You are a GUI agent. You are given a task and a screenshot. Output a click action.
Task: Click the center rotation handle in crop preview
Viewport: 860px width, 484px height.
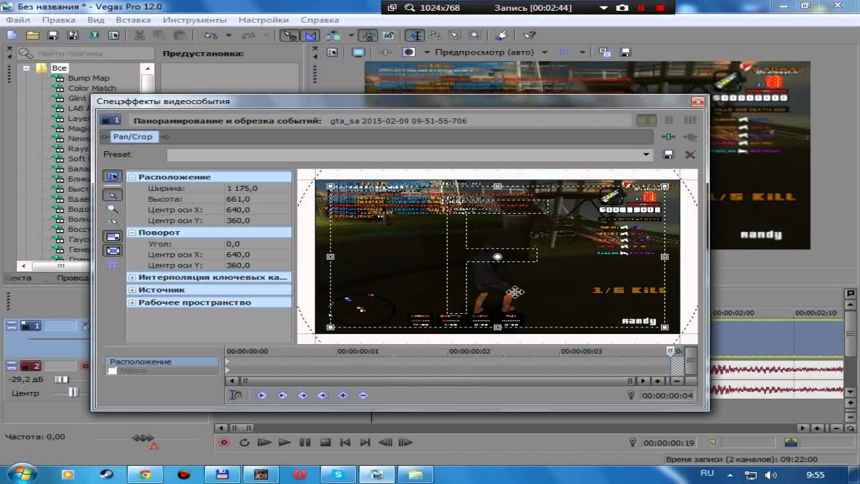[x=497, y=257]
